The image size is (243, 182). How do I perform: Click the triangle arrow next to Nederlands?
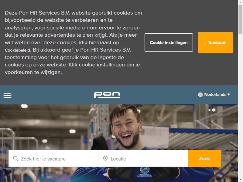click(x=229, y=95)
